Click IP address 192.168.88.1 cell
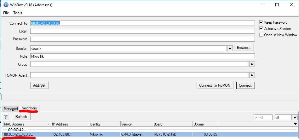The width and height of the screenshot is (299, 140). coord(62,134)
